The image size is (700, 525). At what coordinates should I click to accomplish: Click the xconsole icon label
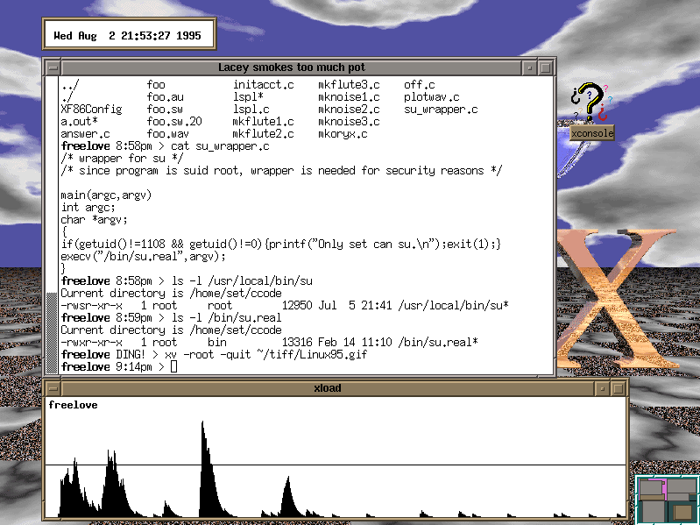point(591,133)
